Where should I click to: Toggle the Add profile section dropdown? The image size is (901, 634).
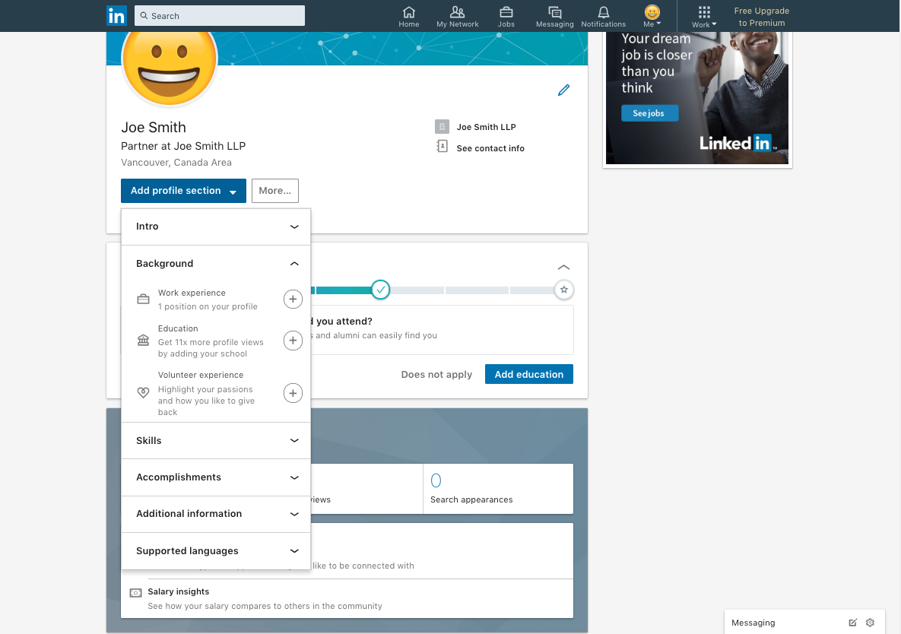pyautogui.click(x=183, y=191)
